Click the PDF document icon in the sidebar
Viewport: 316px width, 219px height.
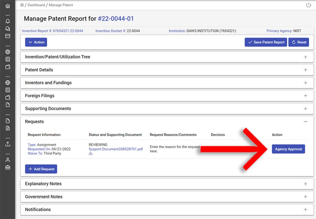[8, 128]
